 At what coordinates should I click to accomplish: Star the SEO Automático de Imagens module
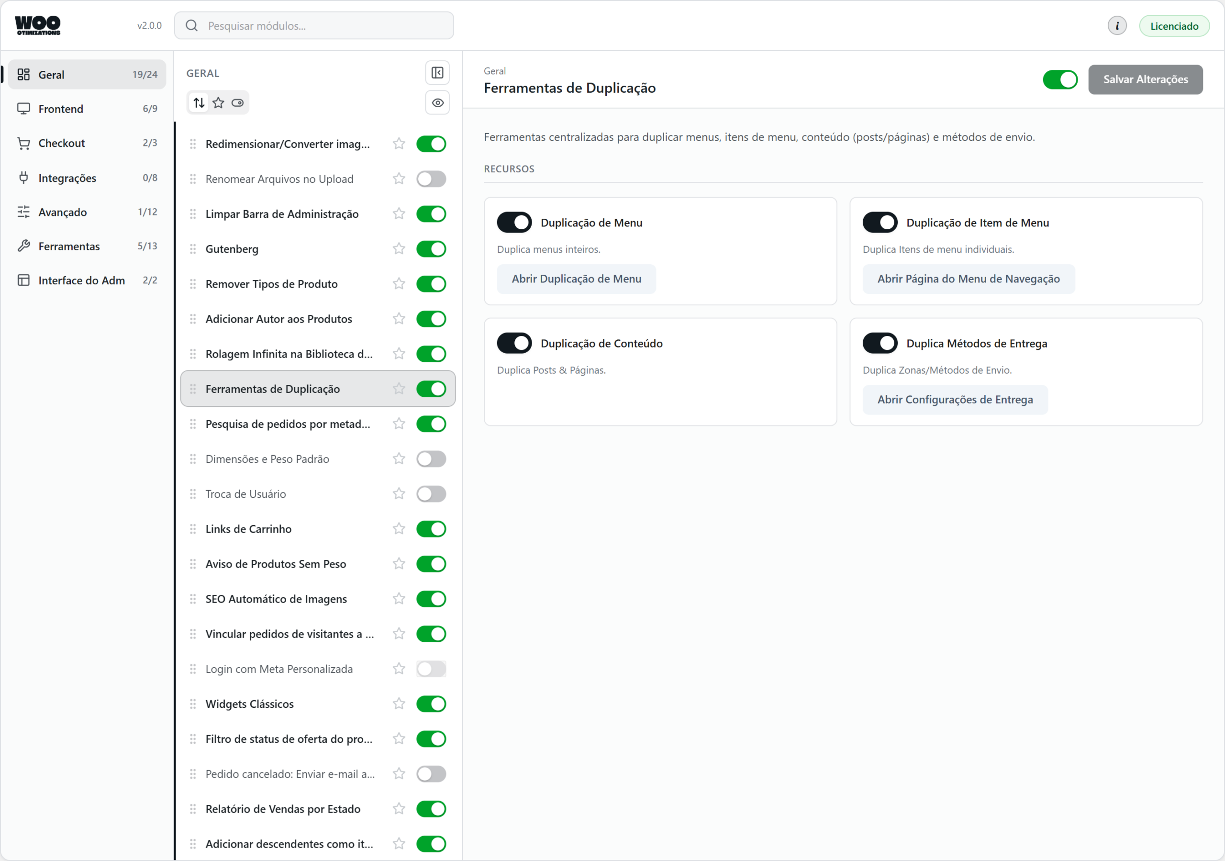click(x=399, y=599)
